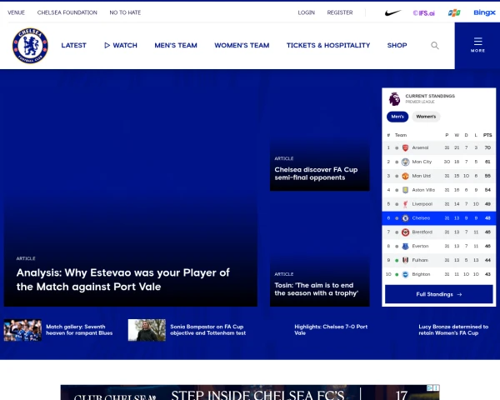
Task: Open Highlights: Chelsea 7-0 Port Vale
Action: (331, 330)
